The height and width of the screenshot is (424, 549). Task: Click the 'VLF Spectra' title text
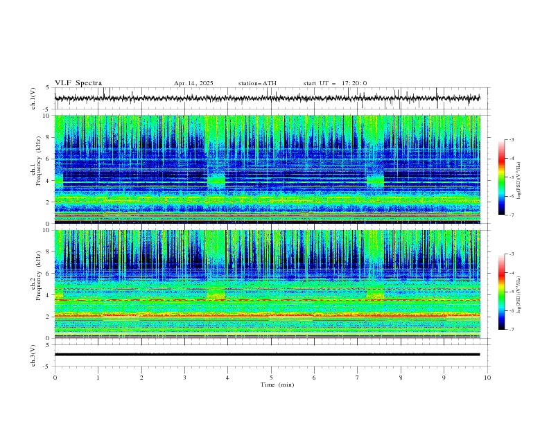point(78,83)
